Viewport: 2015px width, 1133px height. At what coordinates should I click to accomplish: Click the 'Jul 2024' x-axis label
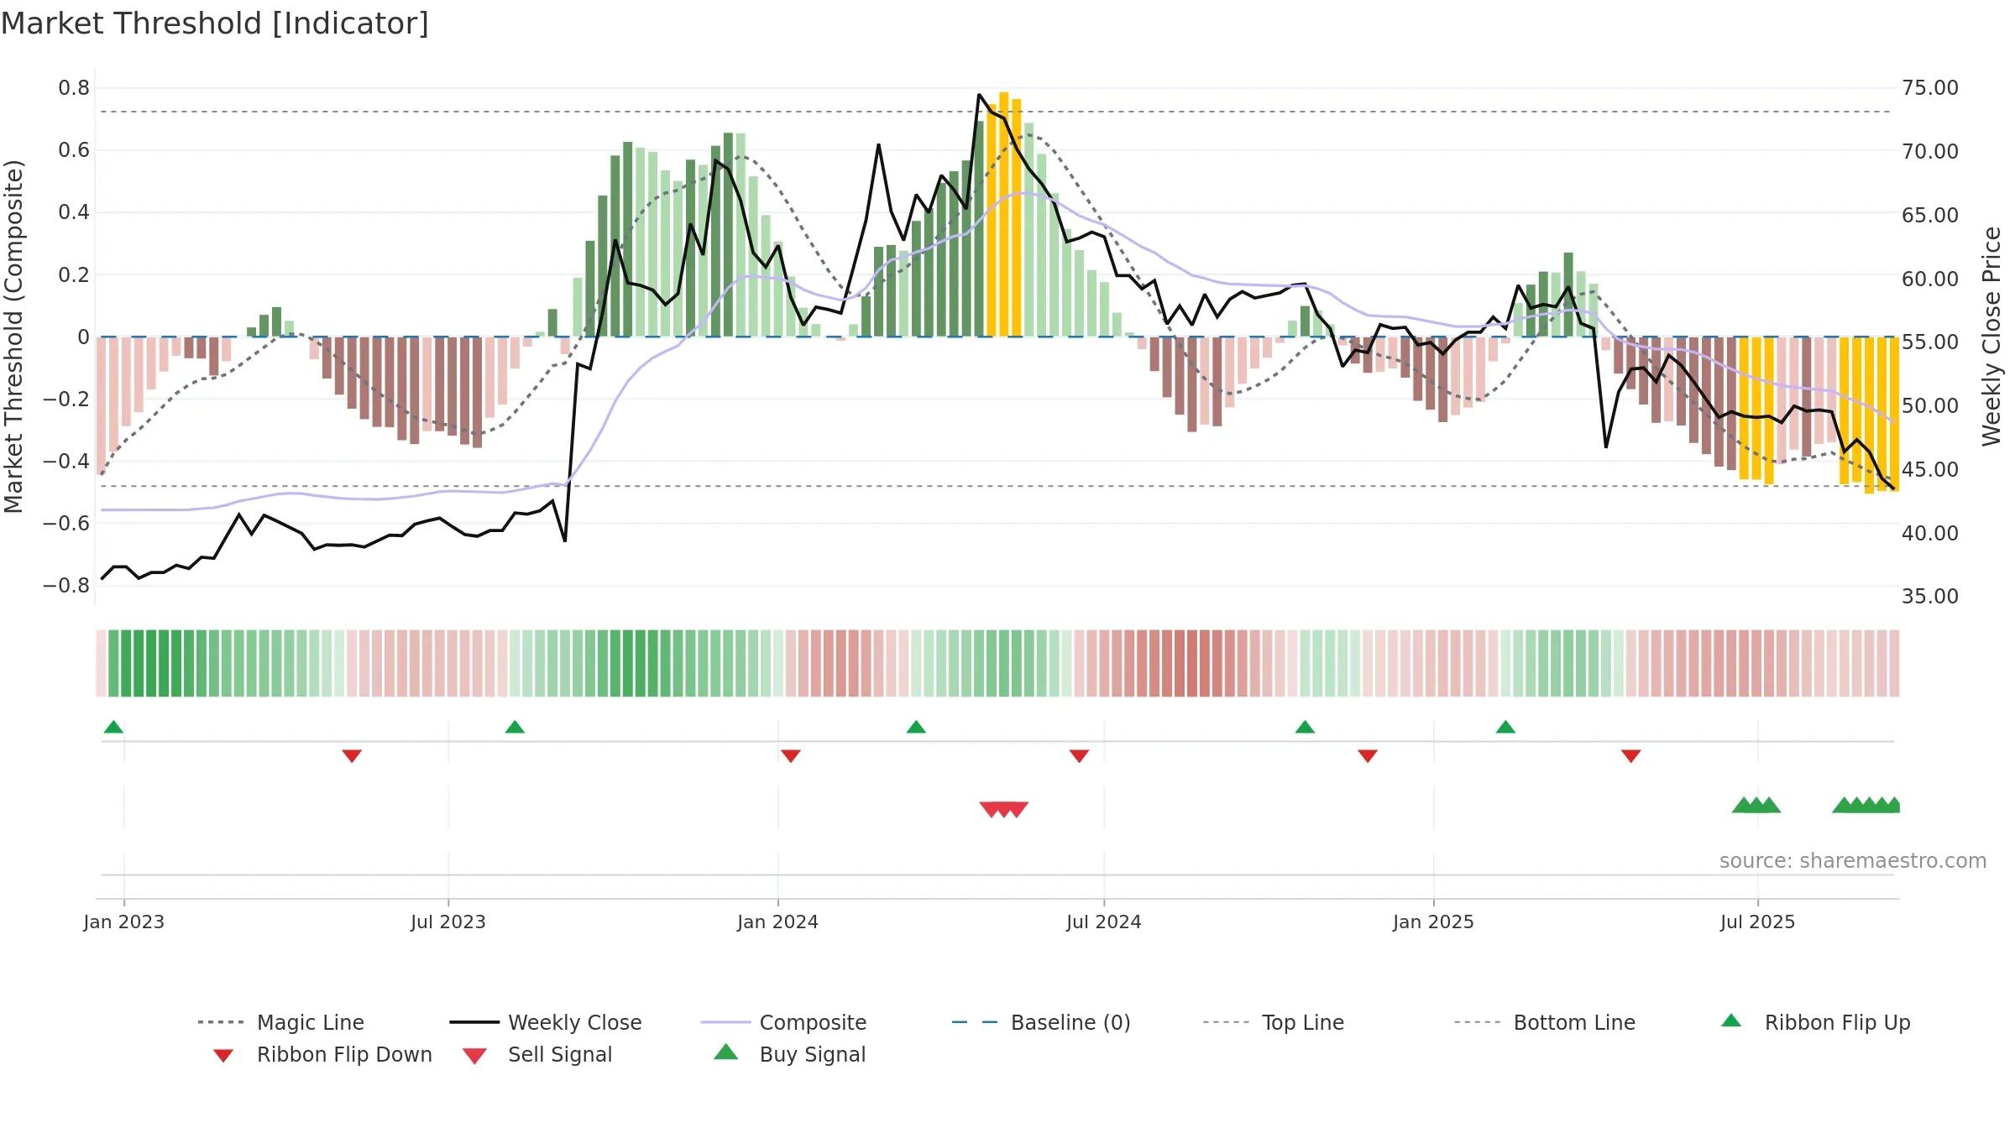pyautogui.click(x=1104, y=922)
